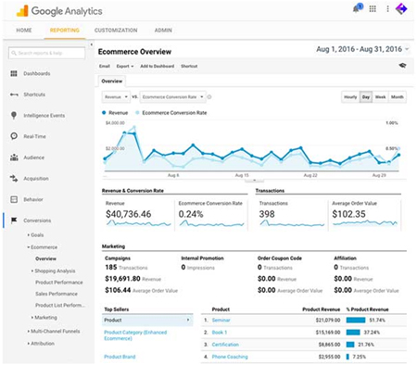This screenshot has height=365, width=417.
Task: Click the Acquisition arrows icon
Action: (14, 179)
